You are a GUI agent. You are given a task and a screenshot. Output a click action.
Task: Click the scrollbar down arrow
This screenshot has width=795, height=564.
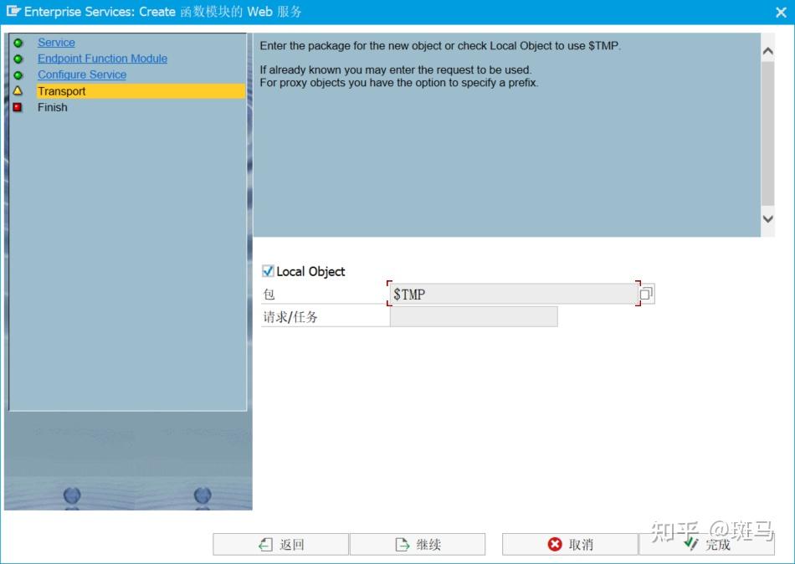pyautogui.click(x=767, y=218)
